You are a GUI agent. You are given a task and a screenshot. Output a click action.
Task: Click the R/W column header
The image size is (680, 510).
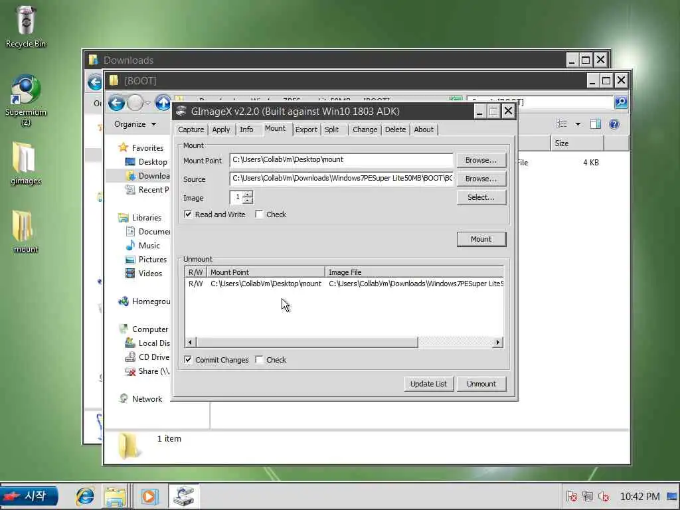click(x=196, y=272)
